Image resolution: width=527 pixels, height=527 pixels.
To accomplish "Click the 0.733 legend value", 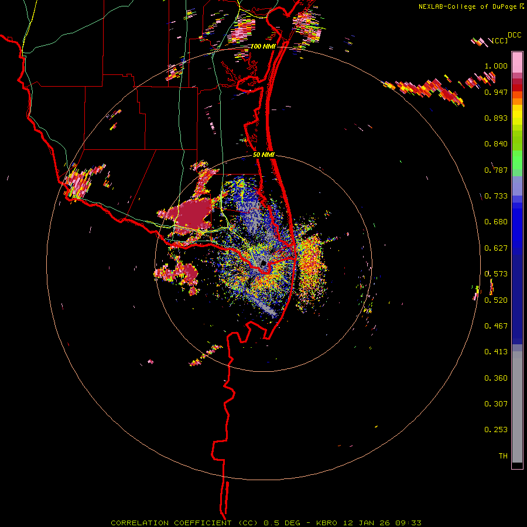I will (496, 196).
